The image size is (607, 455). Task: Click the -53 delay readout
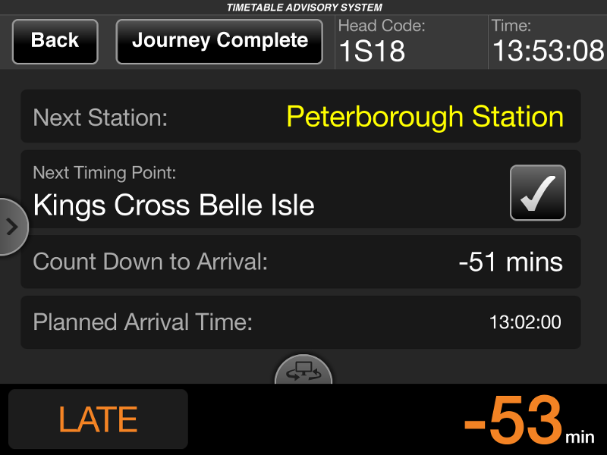pyautogui.click(x=513, y=420)
